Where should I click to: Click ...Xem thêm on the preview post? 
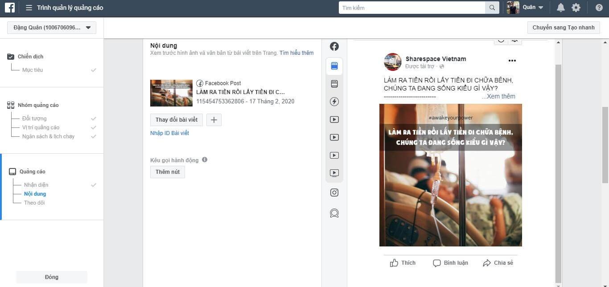[x=498, y=96]
